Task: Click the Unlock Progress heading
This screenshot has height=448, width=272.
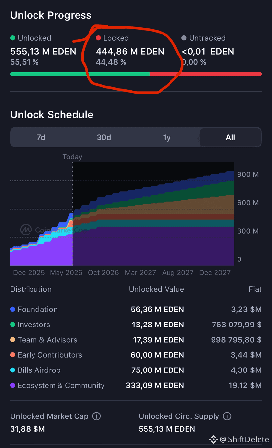Action: click(x=51, y=15)
